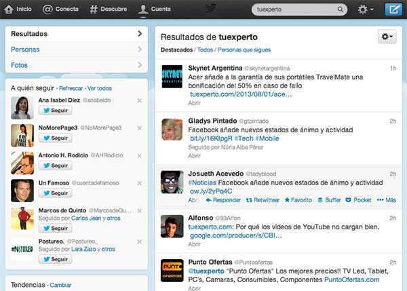Dismiss Un Famoso suggestion
The image size is (407, 291).
coord(139,183)
